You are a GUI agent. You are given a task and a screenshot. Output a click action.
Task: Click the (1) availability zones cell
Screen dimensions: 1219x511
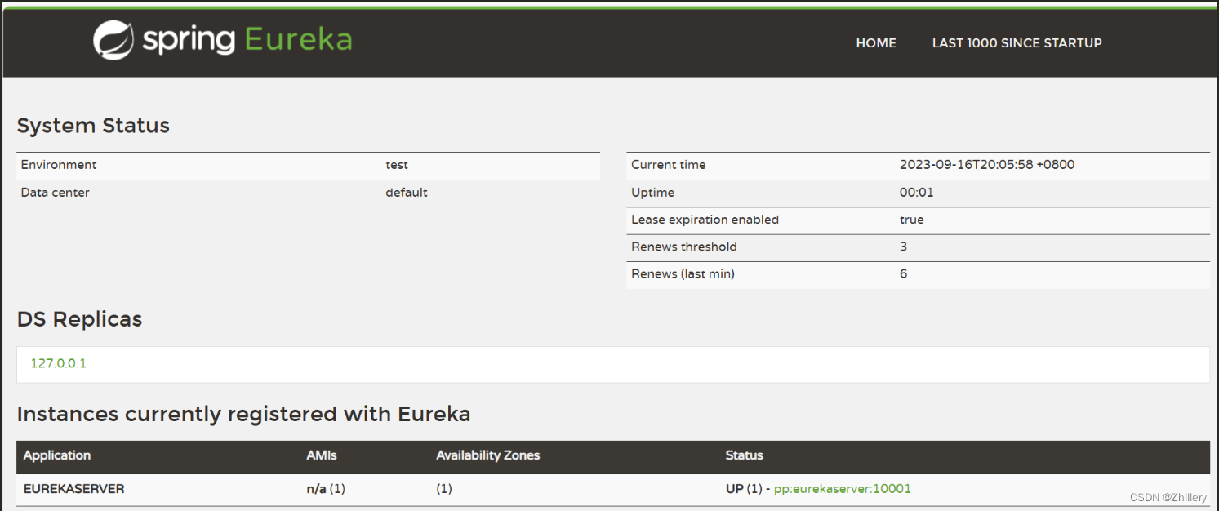tap(444, 489)
